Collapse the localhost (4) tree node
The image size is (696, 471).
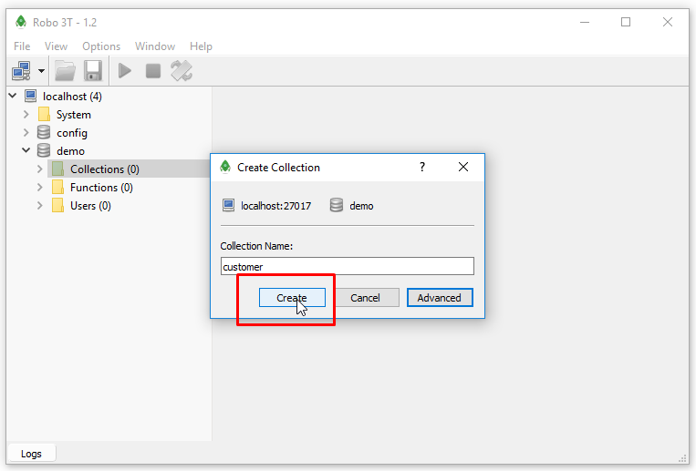click(x=13, y=96)
